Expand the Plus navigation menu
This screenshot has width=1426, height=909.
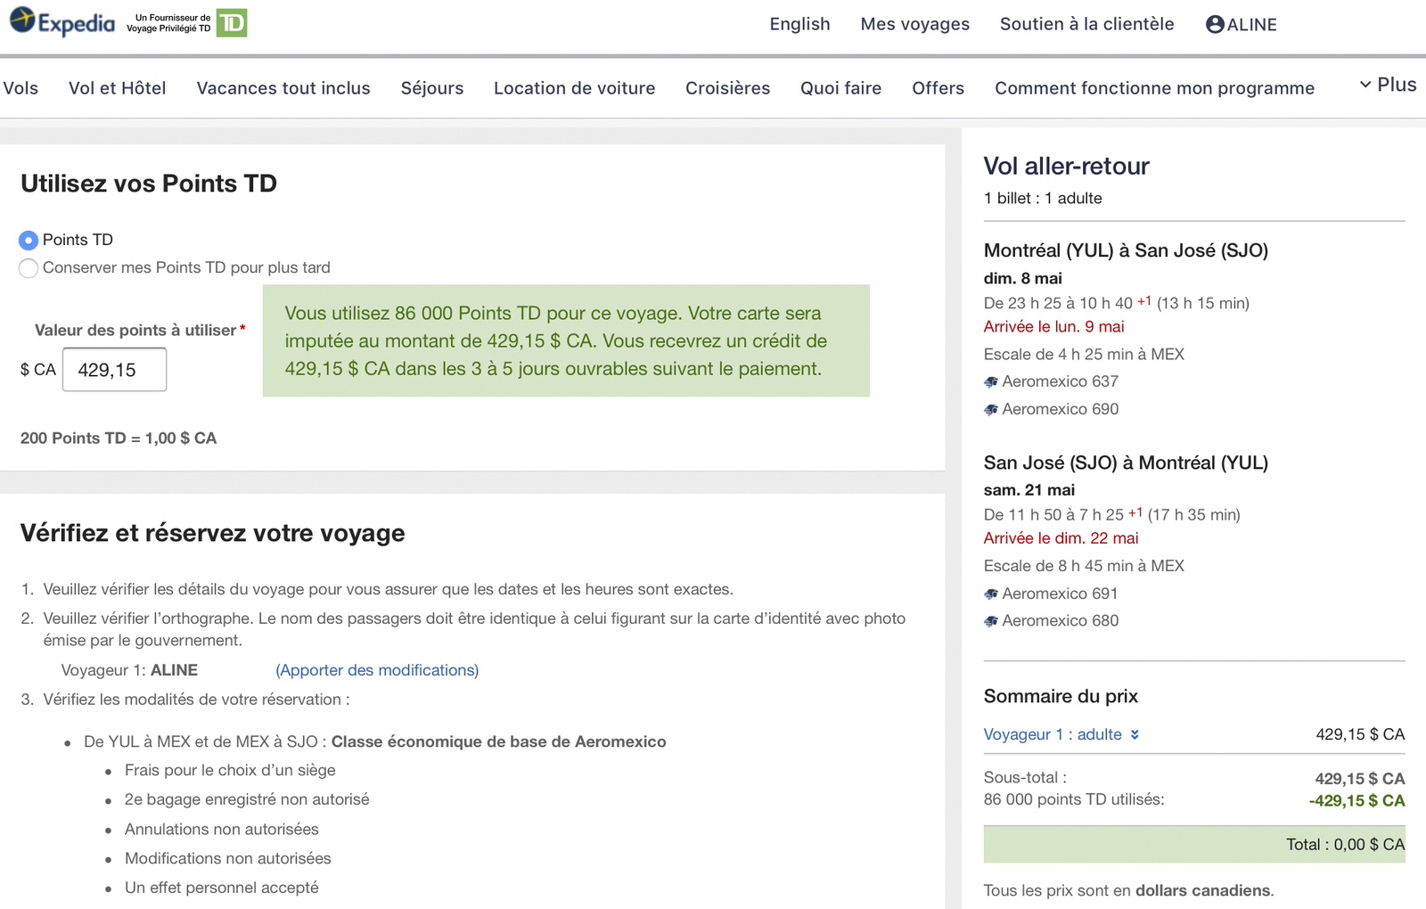[x=1388, y=85]
